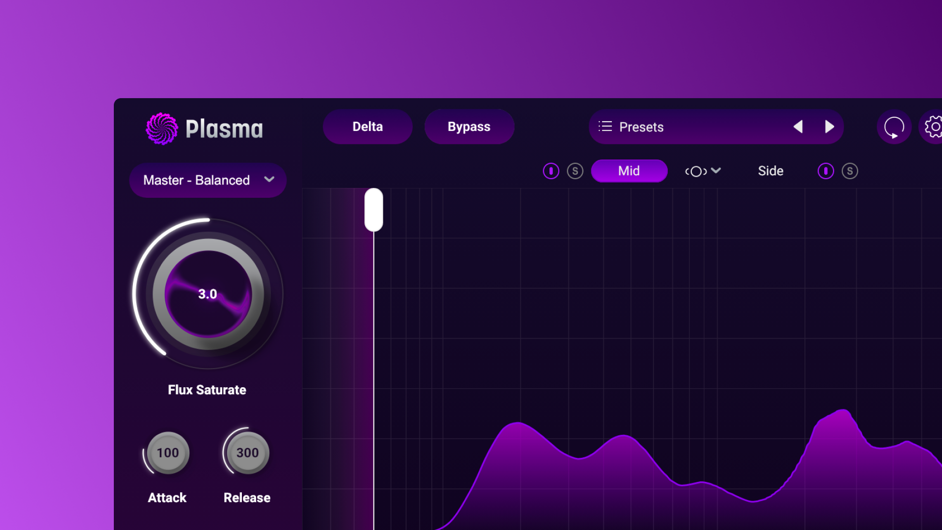Click the Flux Saturate knob showing 3.0
The image size is (942, 530).
[208, 294]
